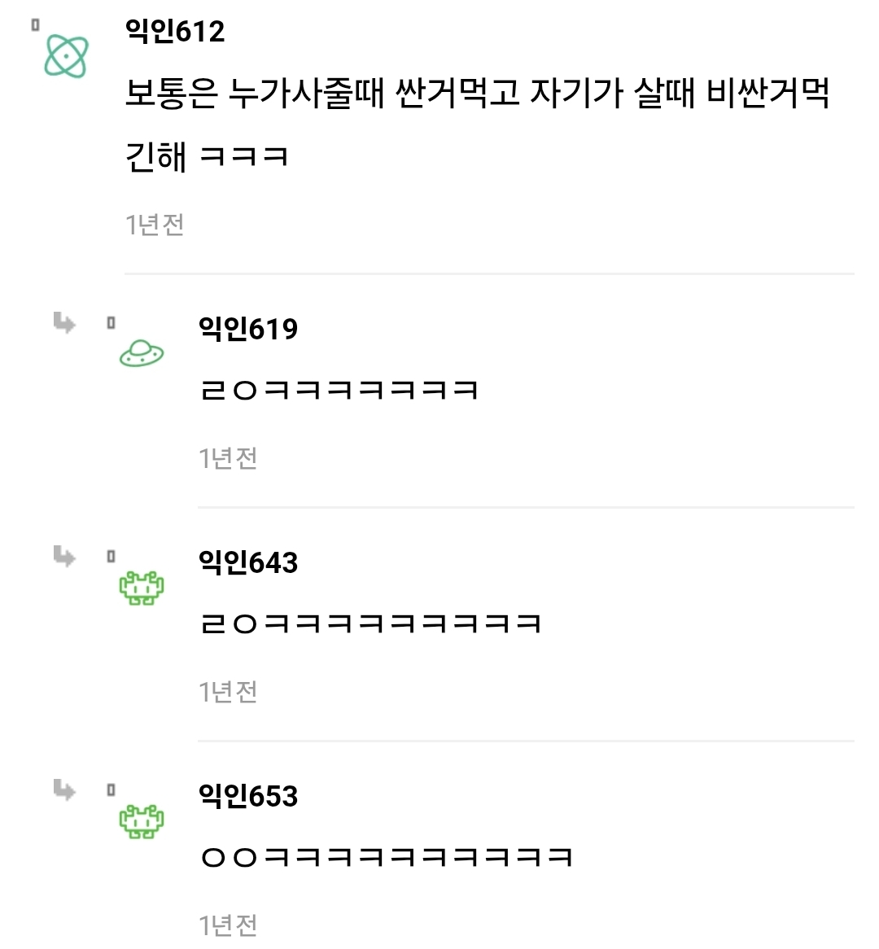
Task: Click the atom avatar of 익인612
Action: click(x=66, y=56)
